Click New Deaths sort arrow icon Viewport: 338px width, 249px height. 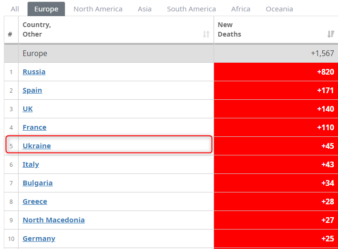(x=330, y=34)
